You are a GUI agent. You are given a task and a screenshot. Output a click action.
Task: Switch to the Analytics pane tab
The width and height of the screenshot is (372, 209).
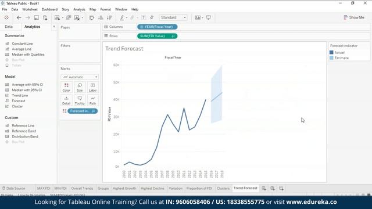click(x=33, y=27)
